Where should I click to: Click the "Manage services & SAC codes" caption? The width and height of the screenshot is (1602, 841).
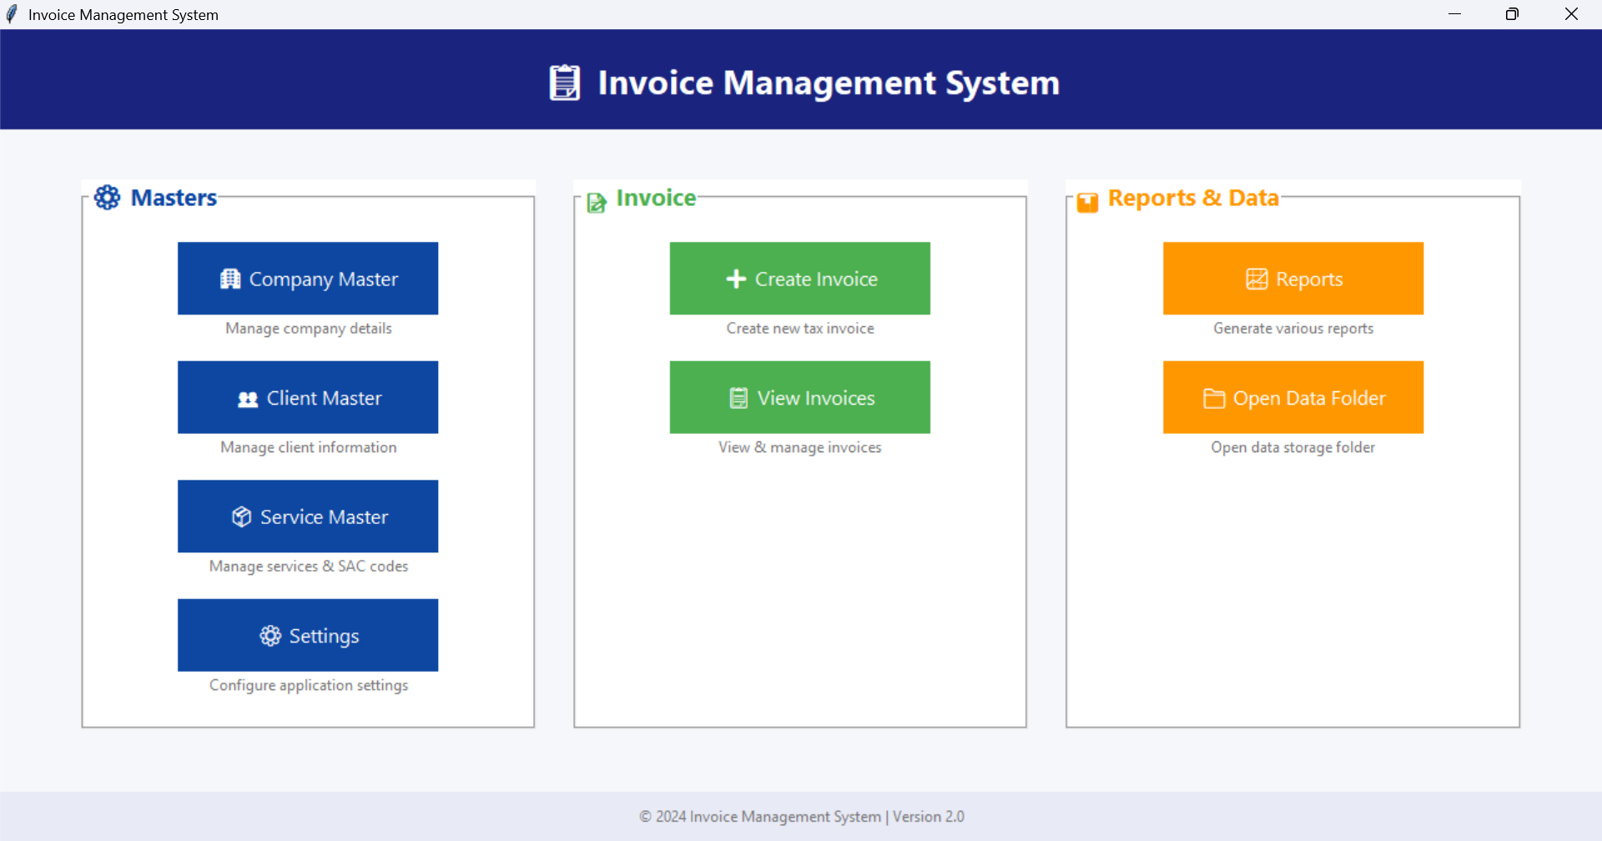tap(309, 567)
